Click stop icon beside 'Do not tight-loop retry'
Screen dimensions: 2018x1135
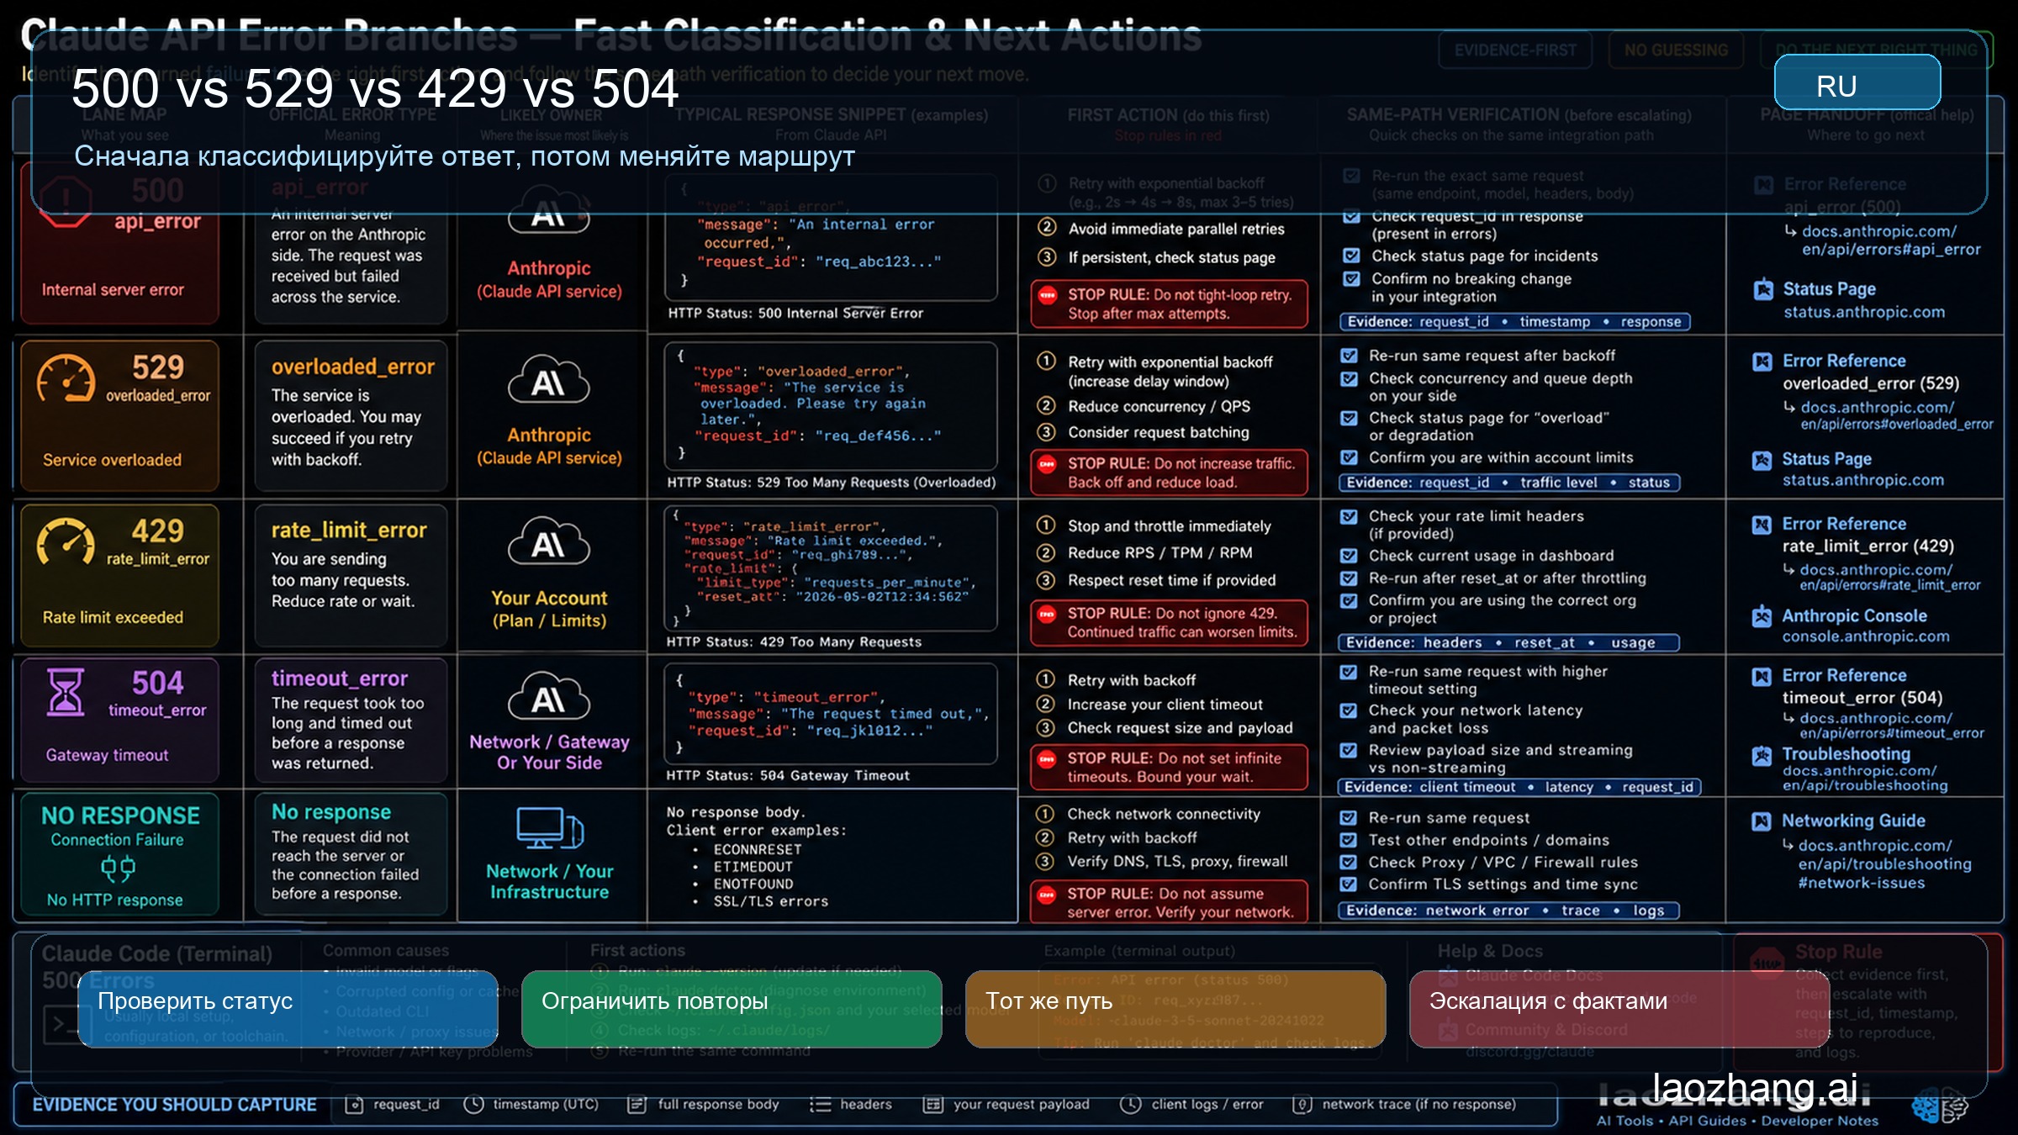pyautogui.click(x=1048, y=295)
